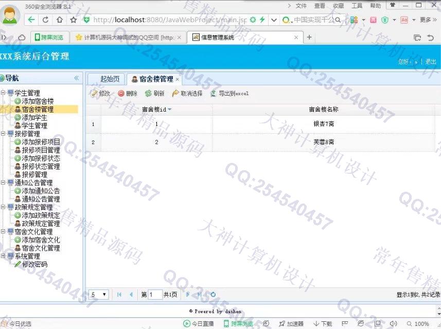Click the browser home icon

pos(60,20)
